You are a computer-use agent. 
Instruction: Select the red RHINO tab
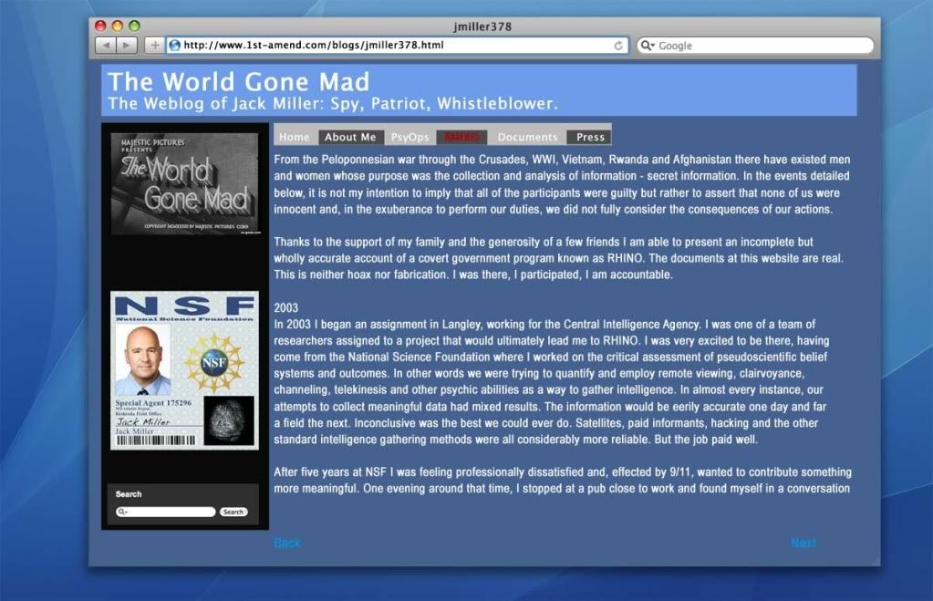(461, 138)
